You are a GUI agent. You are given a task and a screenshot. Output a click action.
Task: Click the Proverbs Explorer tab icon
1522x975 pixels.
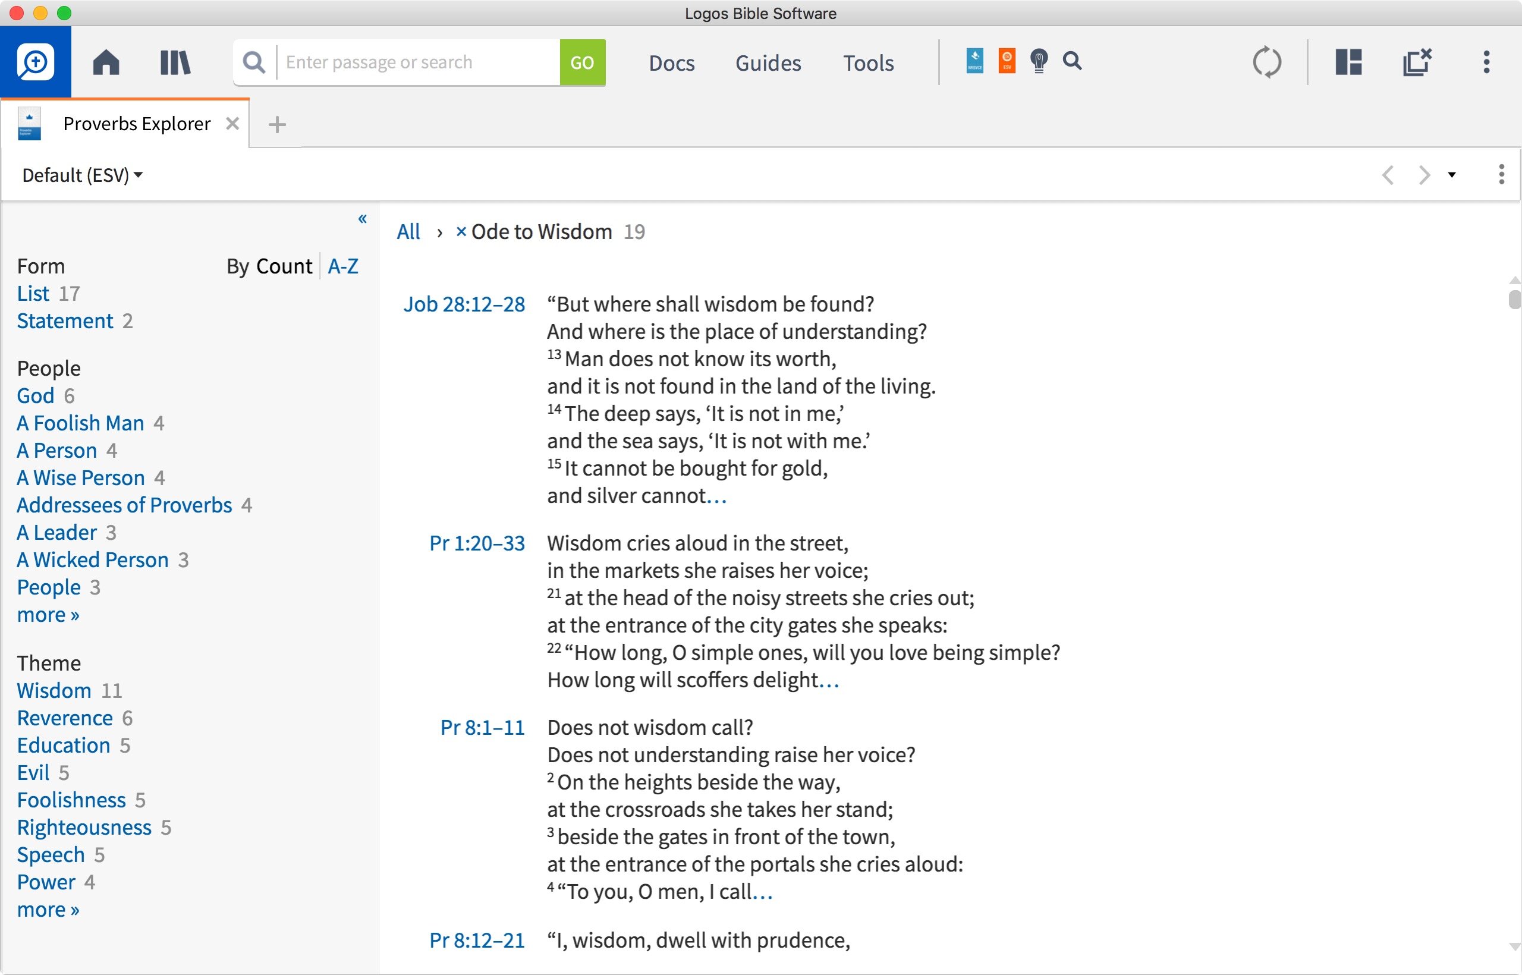click(29, 124)
